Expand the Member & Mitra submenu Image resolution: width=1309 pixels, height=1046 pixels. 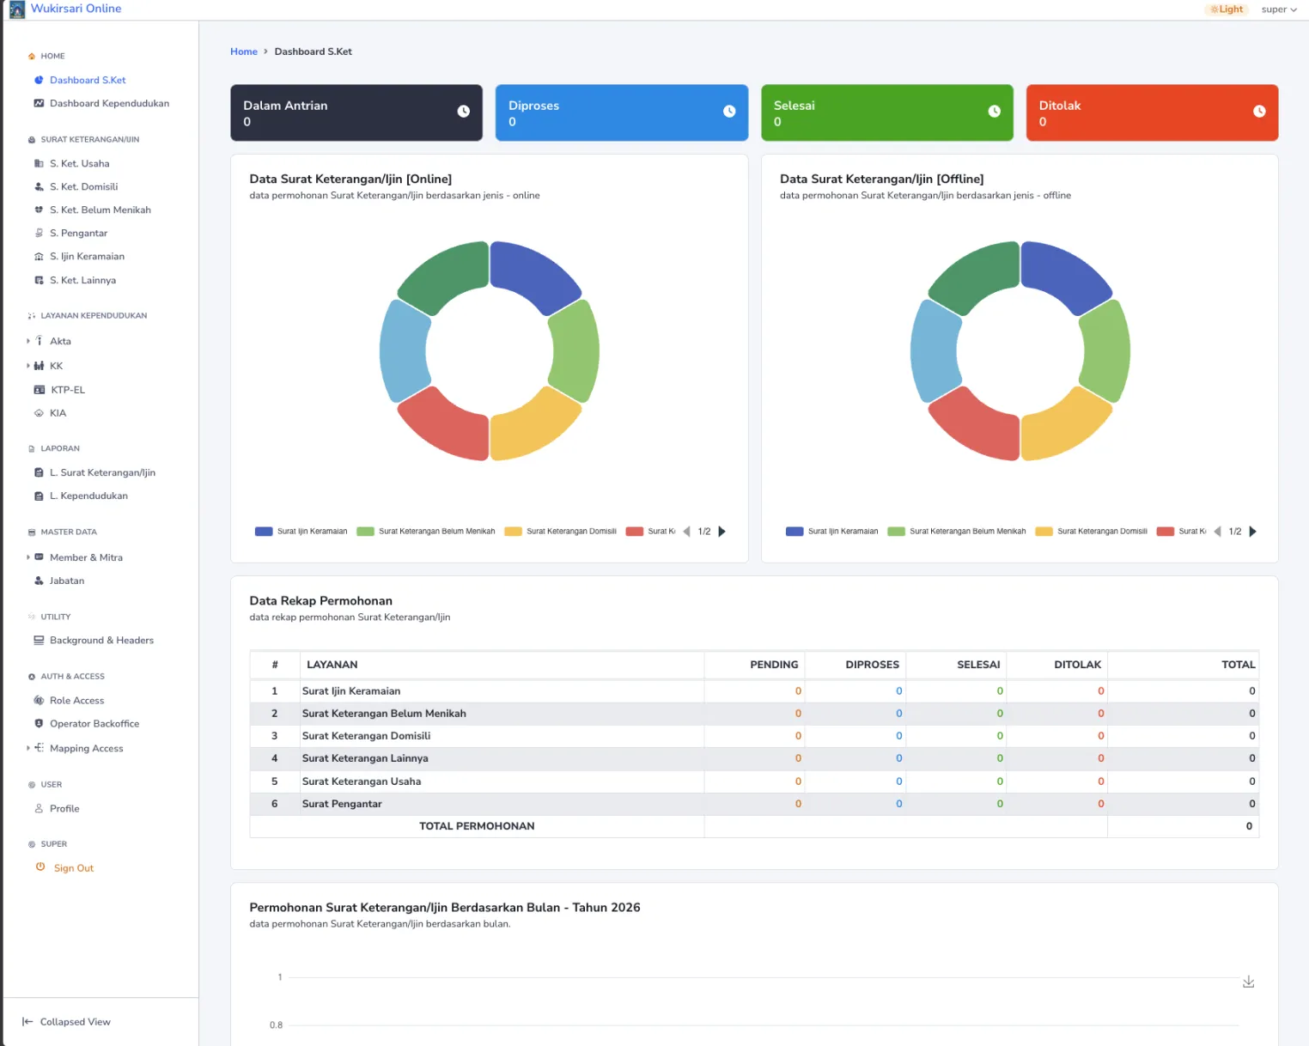[x=28, y=557]
